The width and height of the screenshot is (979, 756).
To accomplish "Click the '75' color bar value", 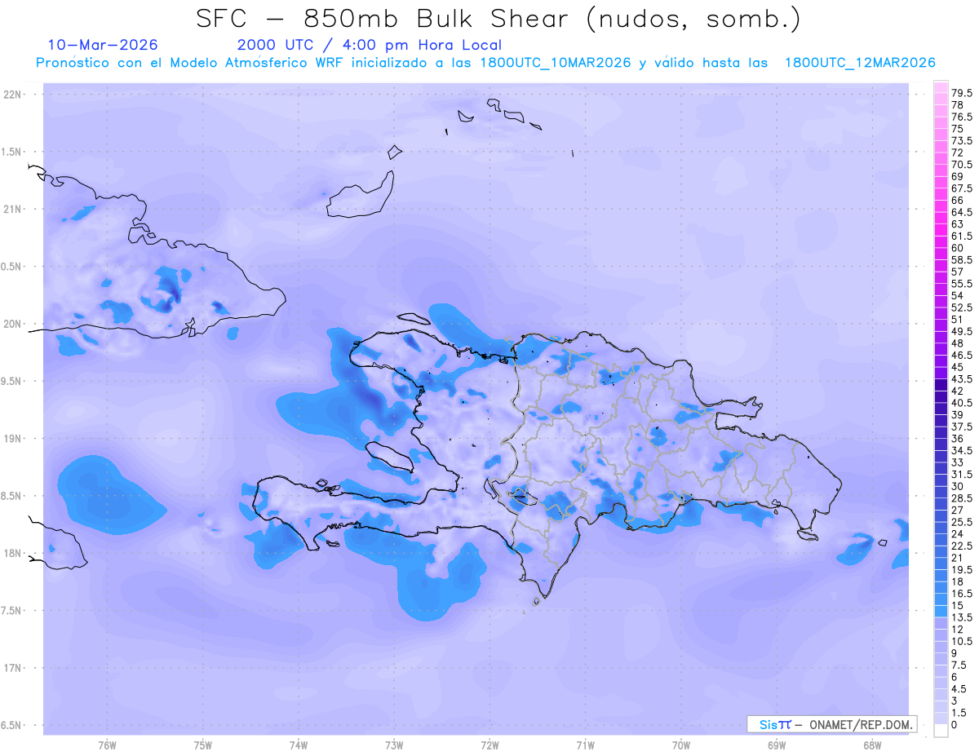I will tap(957, 129).
